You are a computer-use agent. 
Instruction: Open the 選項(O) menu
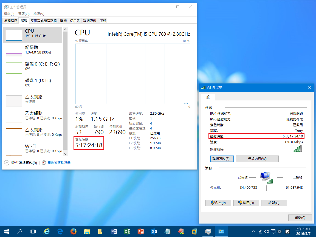(x=24, y=14)
